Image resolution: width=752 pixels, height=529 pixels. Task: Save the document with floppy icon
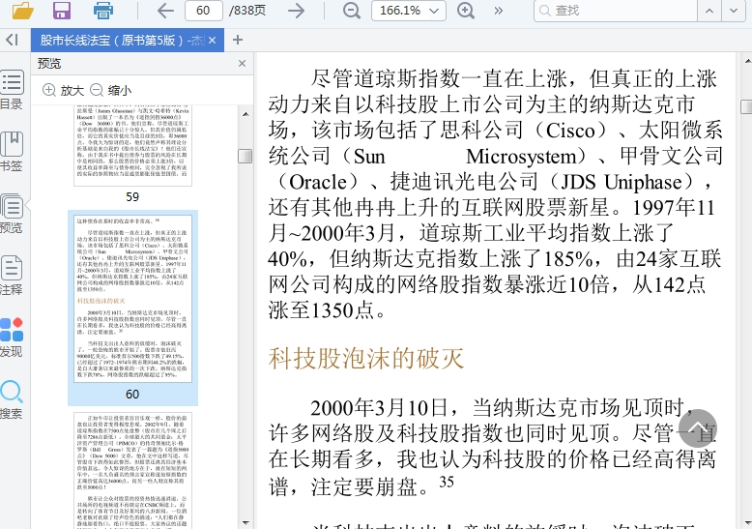coord(62,10)
